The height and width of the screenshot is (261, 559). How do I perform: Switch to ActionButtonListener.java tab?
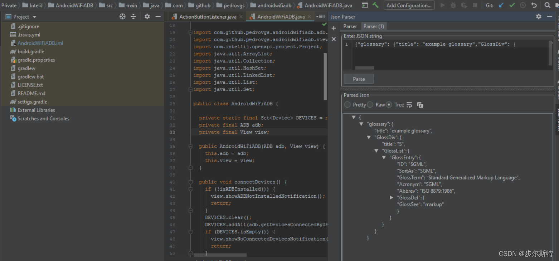(208, 17)
